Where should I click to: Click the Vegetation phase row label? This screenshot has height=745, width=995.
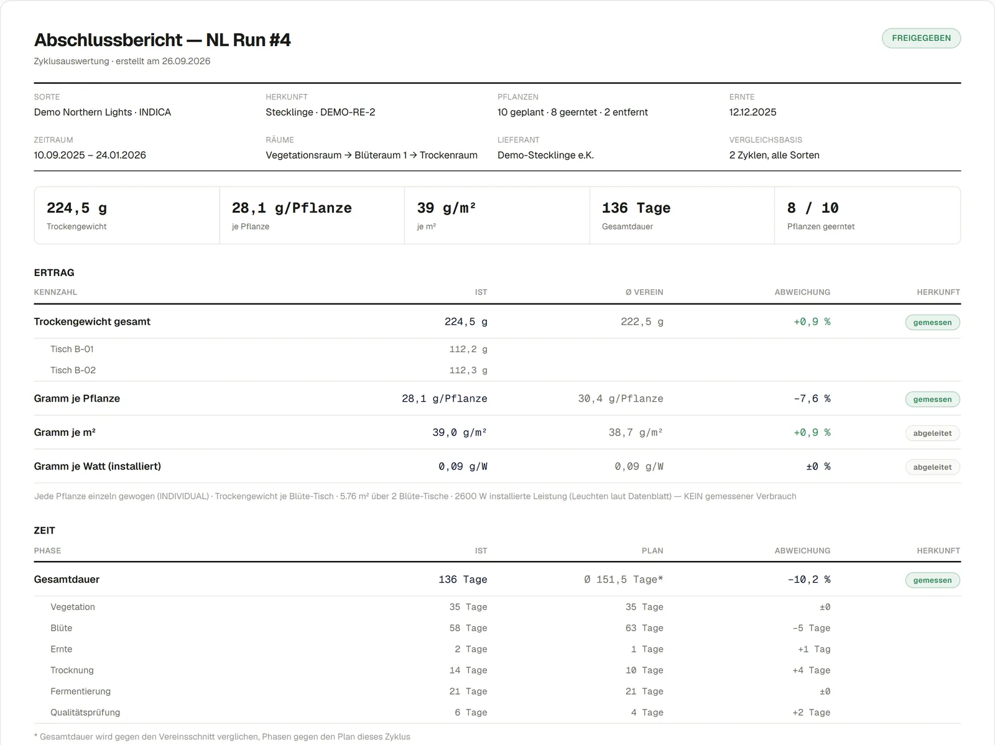73,607
